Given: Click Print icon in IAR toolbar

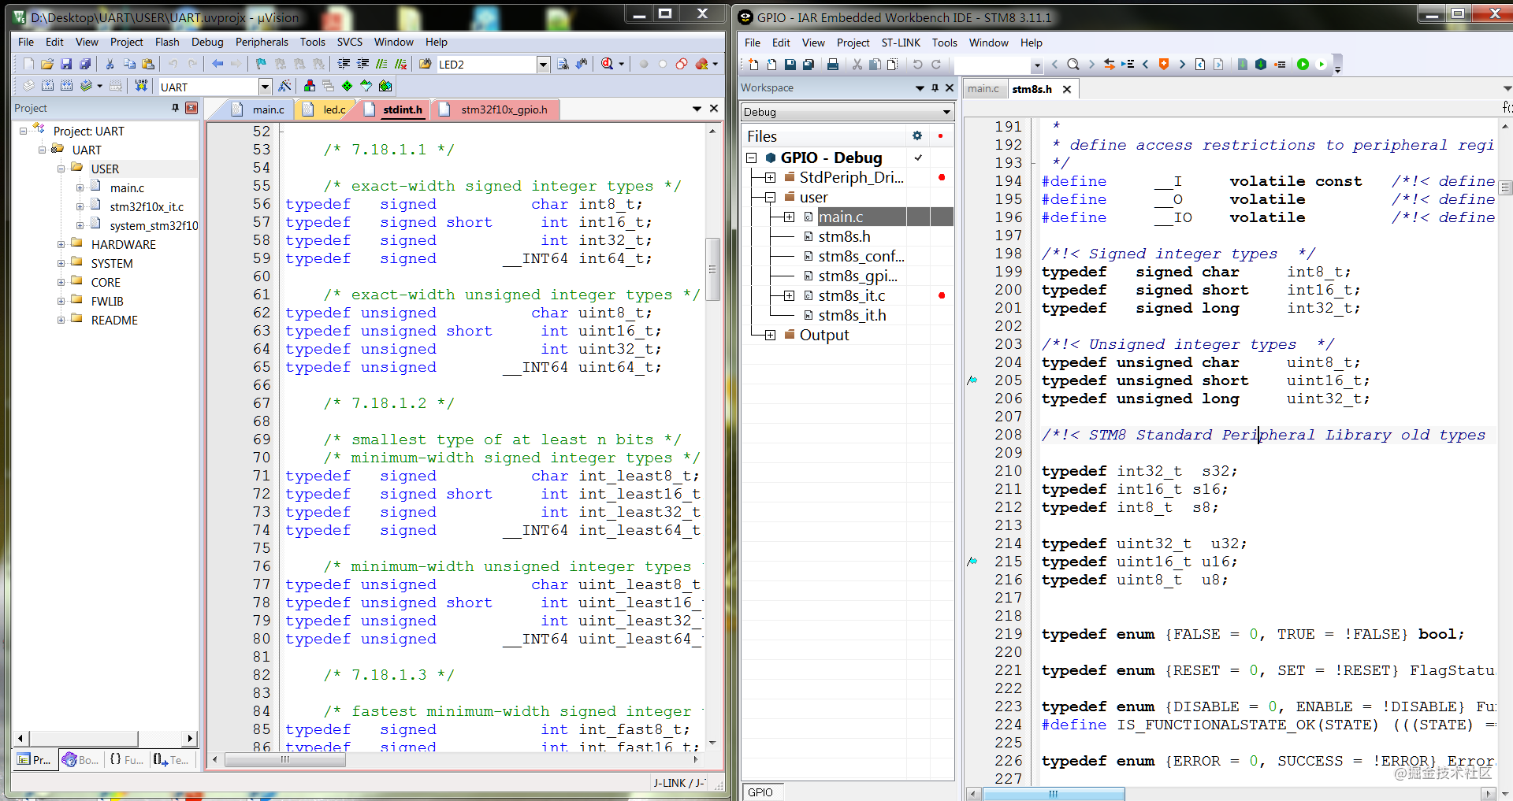Looking at the screenshot, I should click(x=833, y=65).
